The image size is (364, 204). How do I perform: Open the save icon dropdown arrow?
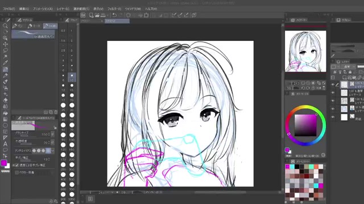(x=108, y=15)
